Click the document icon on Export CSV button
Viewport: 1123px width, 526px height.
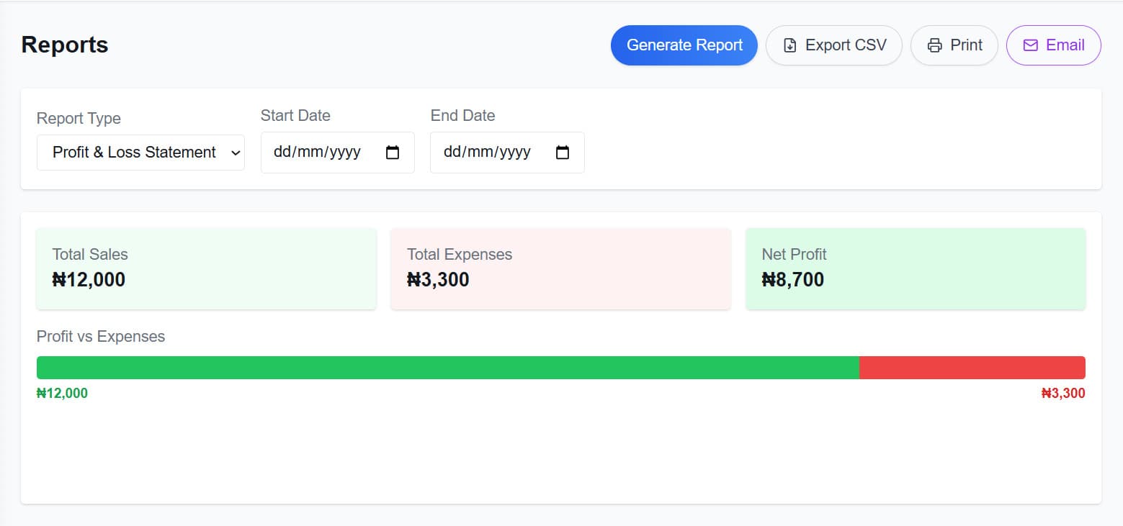789,45
